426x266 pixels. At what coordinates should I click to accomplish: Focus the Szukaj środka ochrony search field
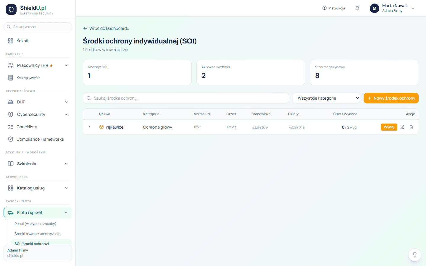tap(186, 98)
